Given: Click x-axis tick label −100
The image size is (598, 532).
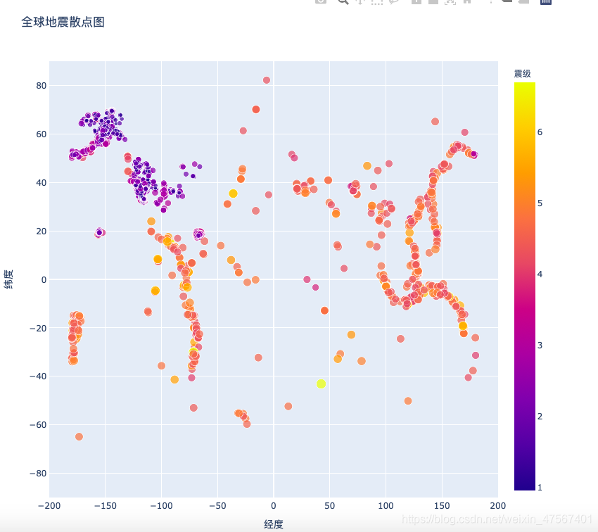Looking at the screenshot, I should [161, 506].
